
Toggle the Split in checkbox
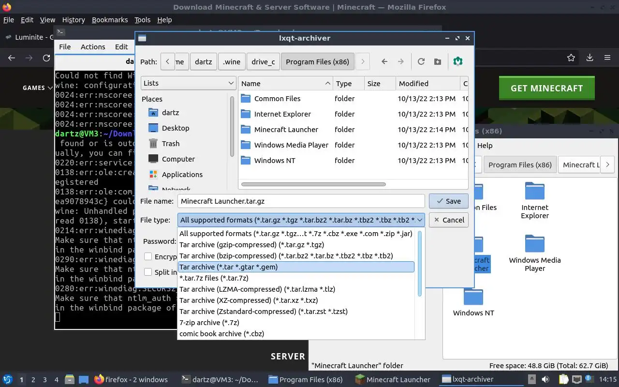coord(148,272)
